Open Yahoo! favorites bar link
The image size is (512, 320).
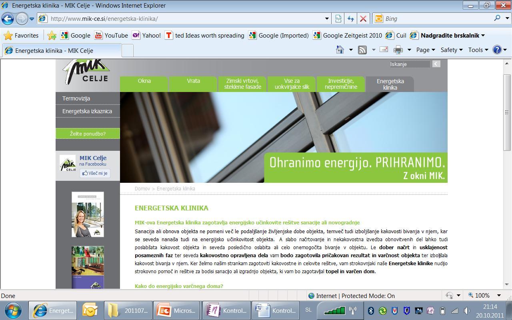coord(146,35)
